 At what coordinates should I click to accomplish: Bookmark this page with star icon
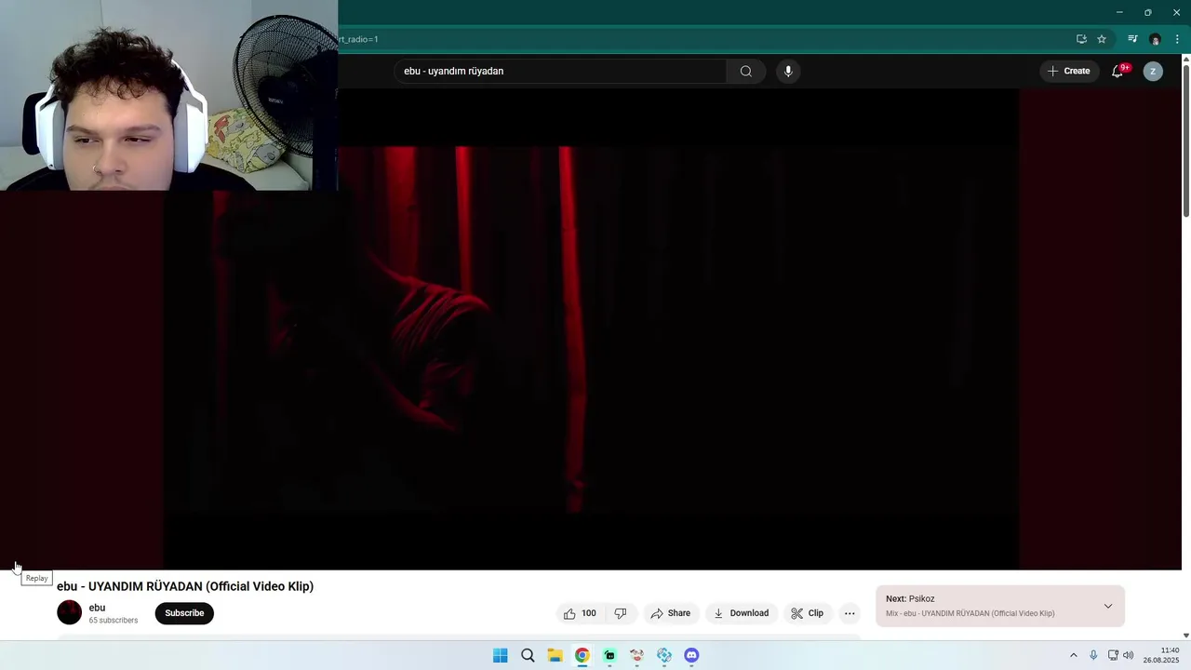[x=1102, y=39]
